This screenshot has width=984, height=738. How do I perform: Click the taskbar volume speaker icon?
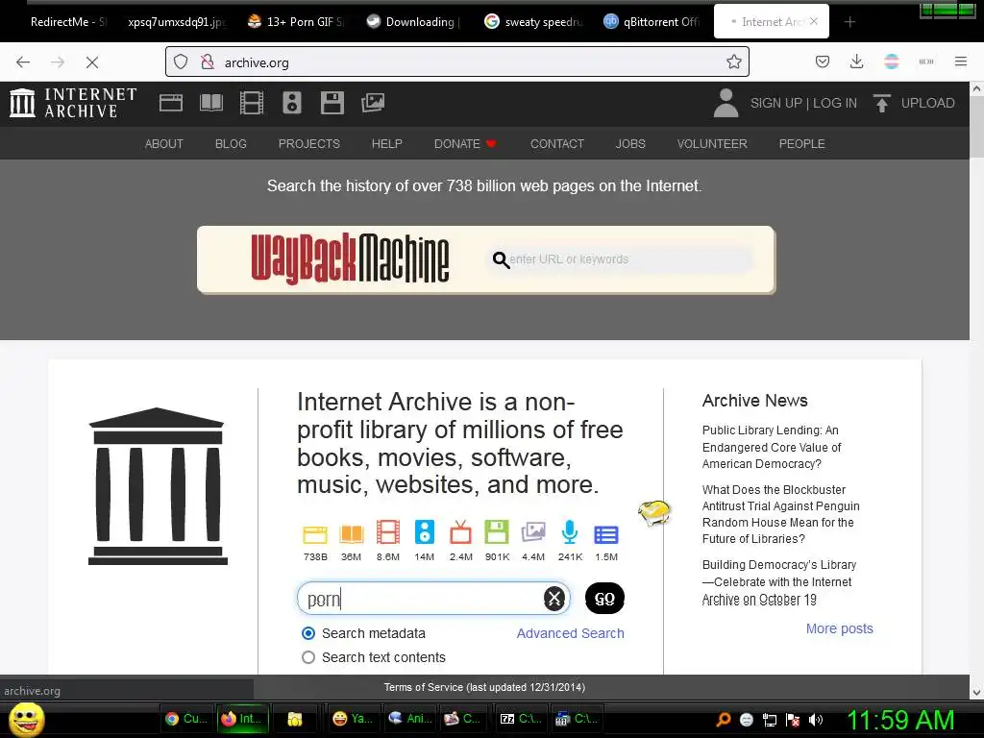coord(816,720)
